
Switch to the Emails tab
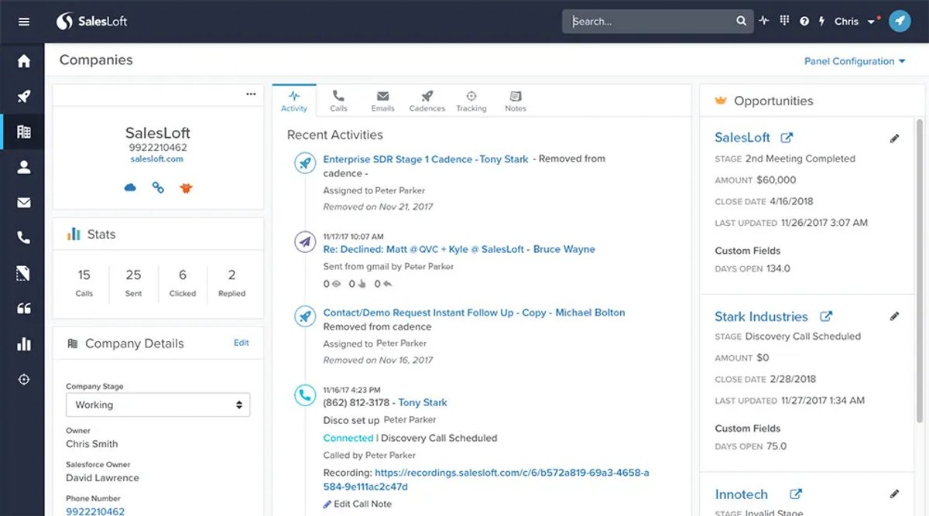click(x=382, y=101)
